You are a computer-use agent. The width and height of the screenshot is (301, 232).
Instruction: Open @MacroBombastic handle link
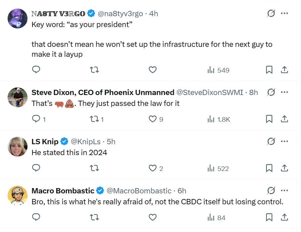pyautogui.click(x=139, y=191)
